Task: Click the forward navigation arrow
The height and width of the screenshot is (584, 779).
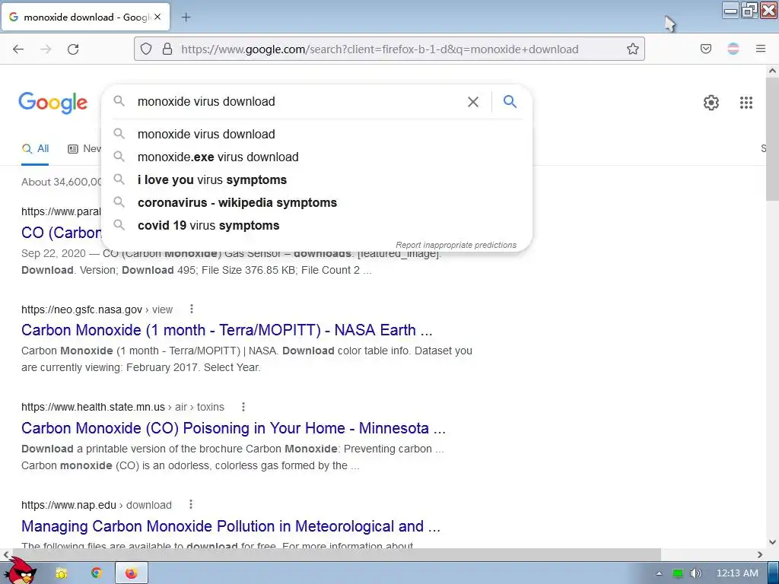Action: (x=46, y=49)
